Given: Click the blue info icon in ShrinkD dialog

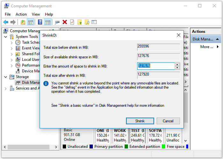Looking at the screenshot, I should point(46,83).
